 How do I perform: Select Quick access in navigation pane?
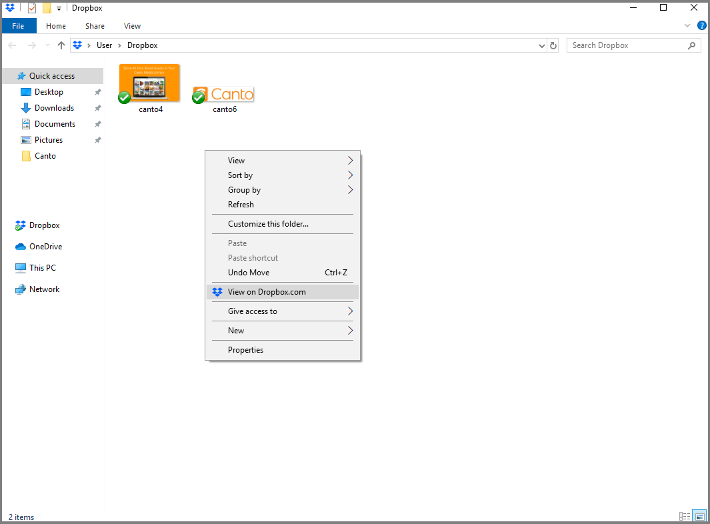click(x=53, y=75)
